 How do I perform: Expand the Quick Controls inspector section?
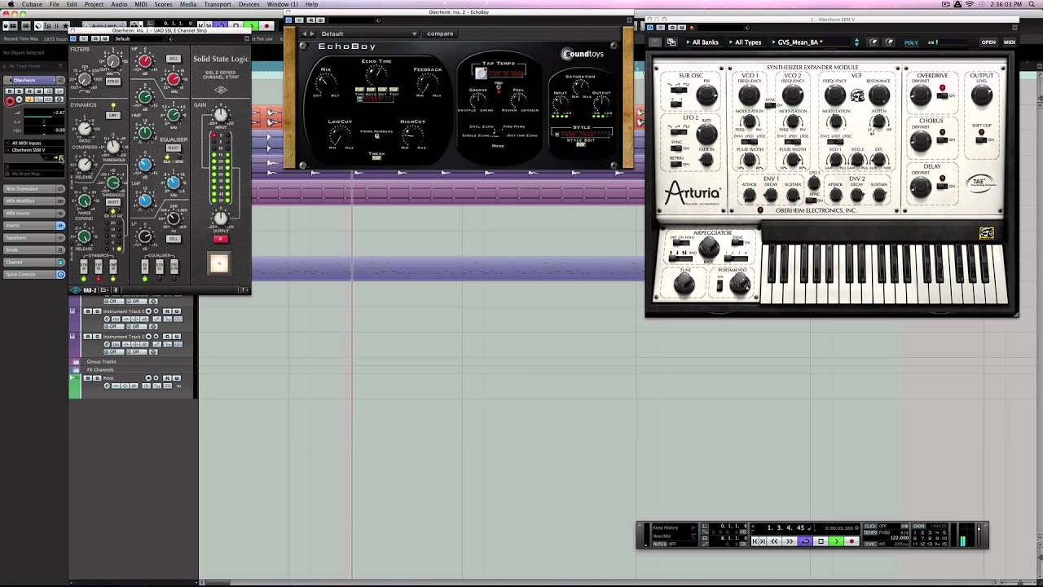pyautogui.click(x=34, y=275)
